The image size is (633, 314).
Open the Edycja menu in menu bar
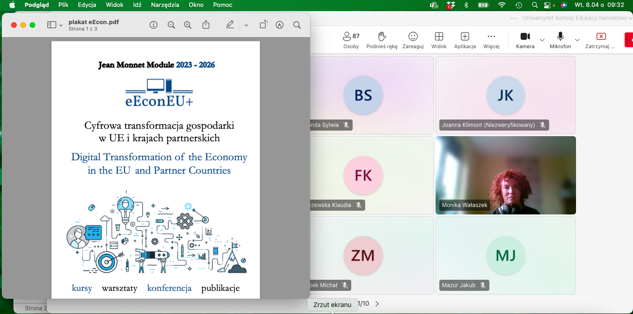pyautogui.click(x=87, y=5)
